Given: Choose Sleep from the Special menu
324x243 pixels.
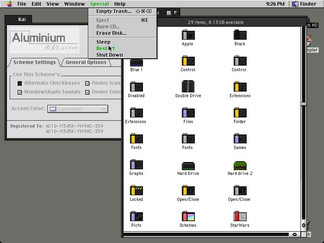Looking at the screenshot, I should (123, 42).
